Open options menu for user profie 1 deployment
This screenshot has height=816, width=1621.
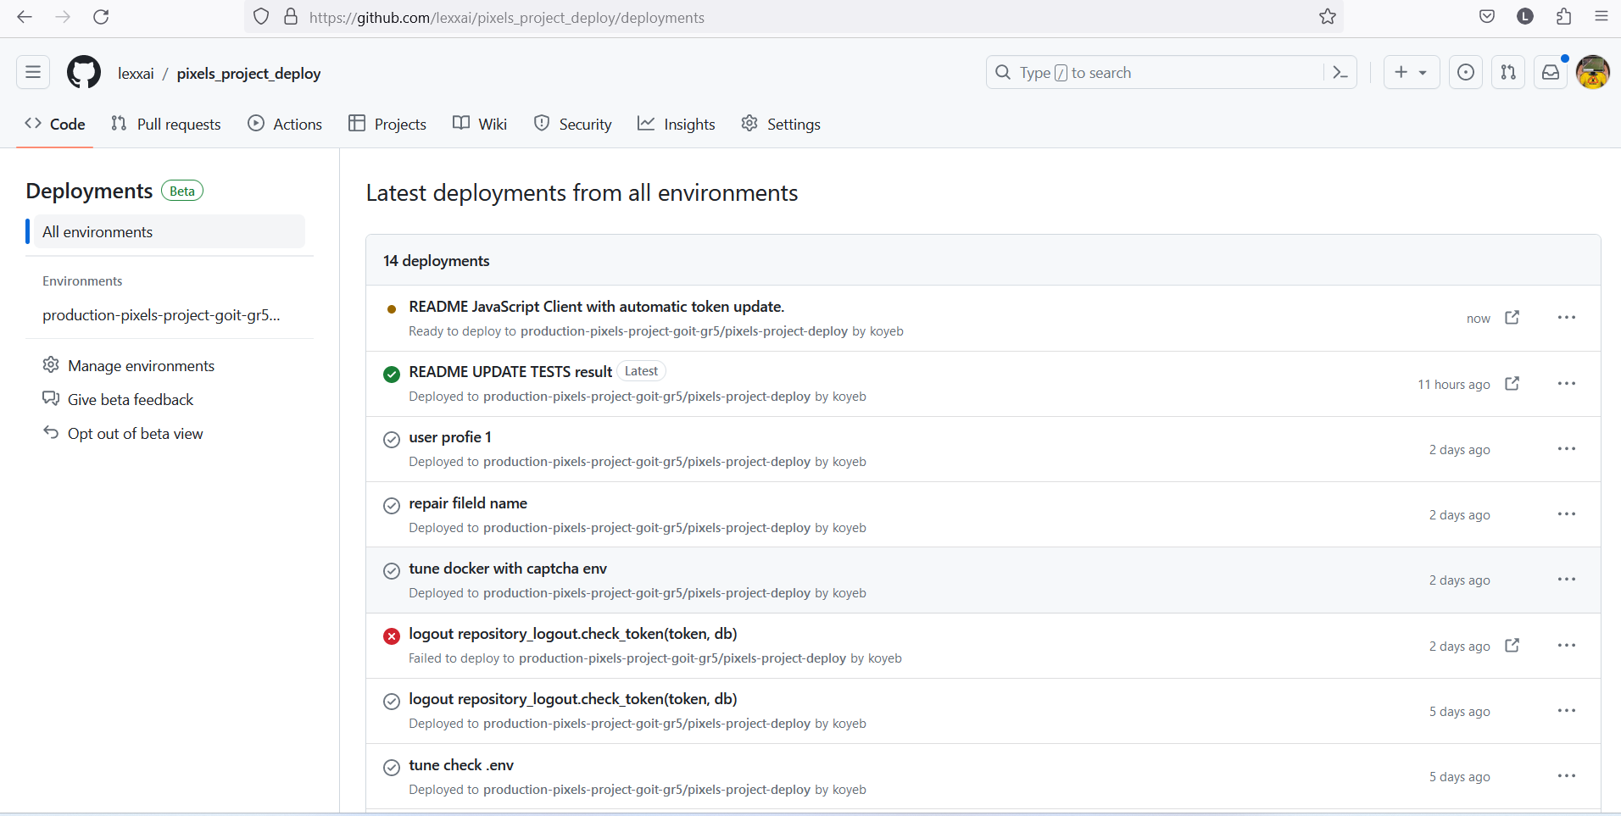coord(1567,449)
